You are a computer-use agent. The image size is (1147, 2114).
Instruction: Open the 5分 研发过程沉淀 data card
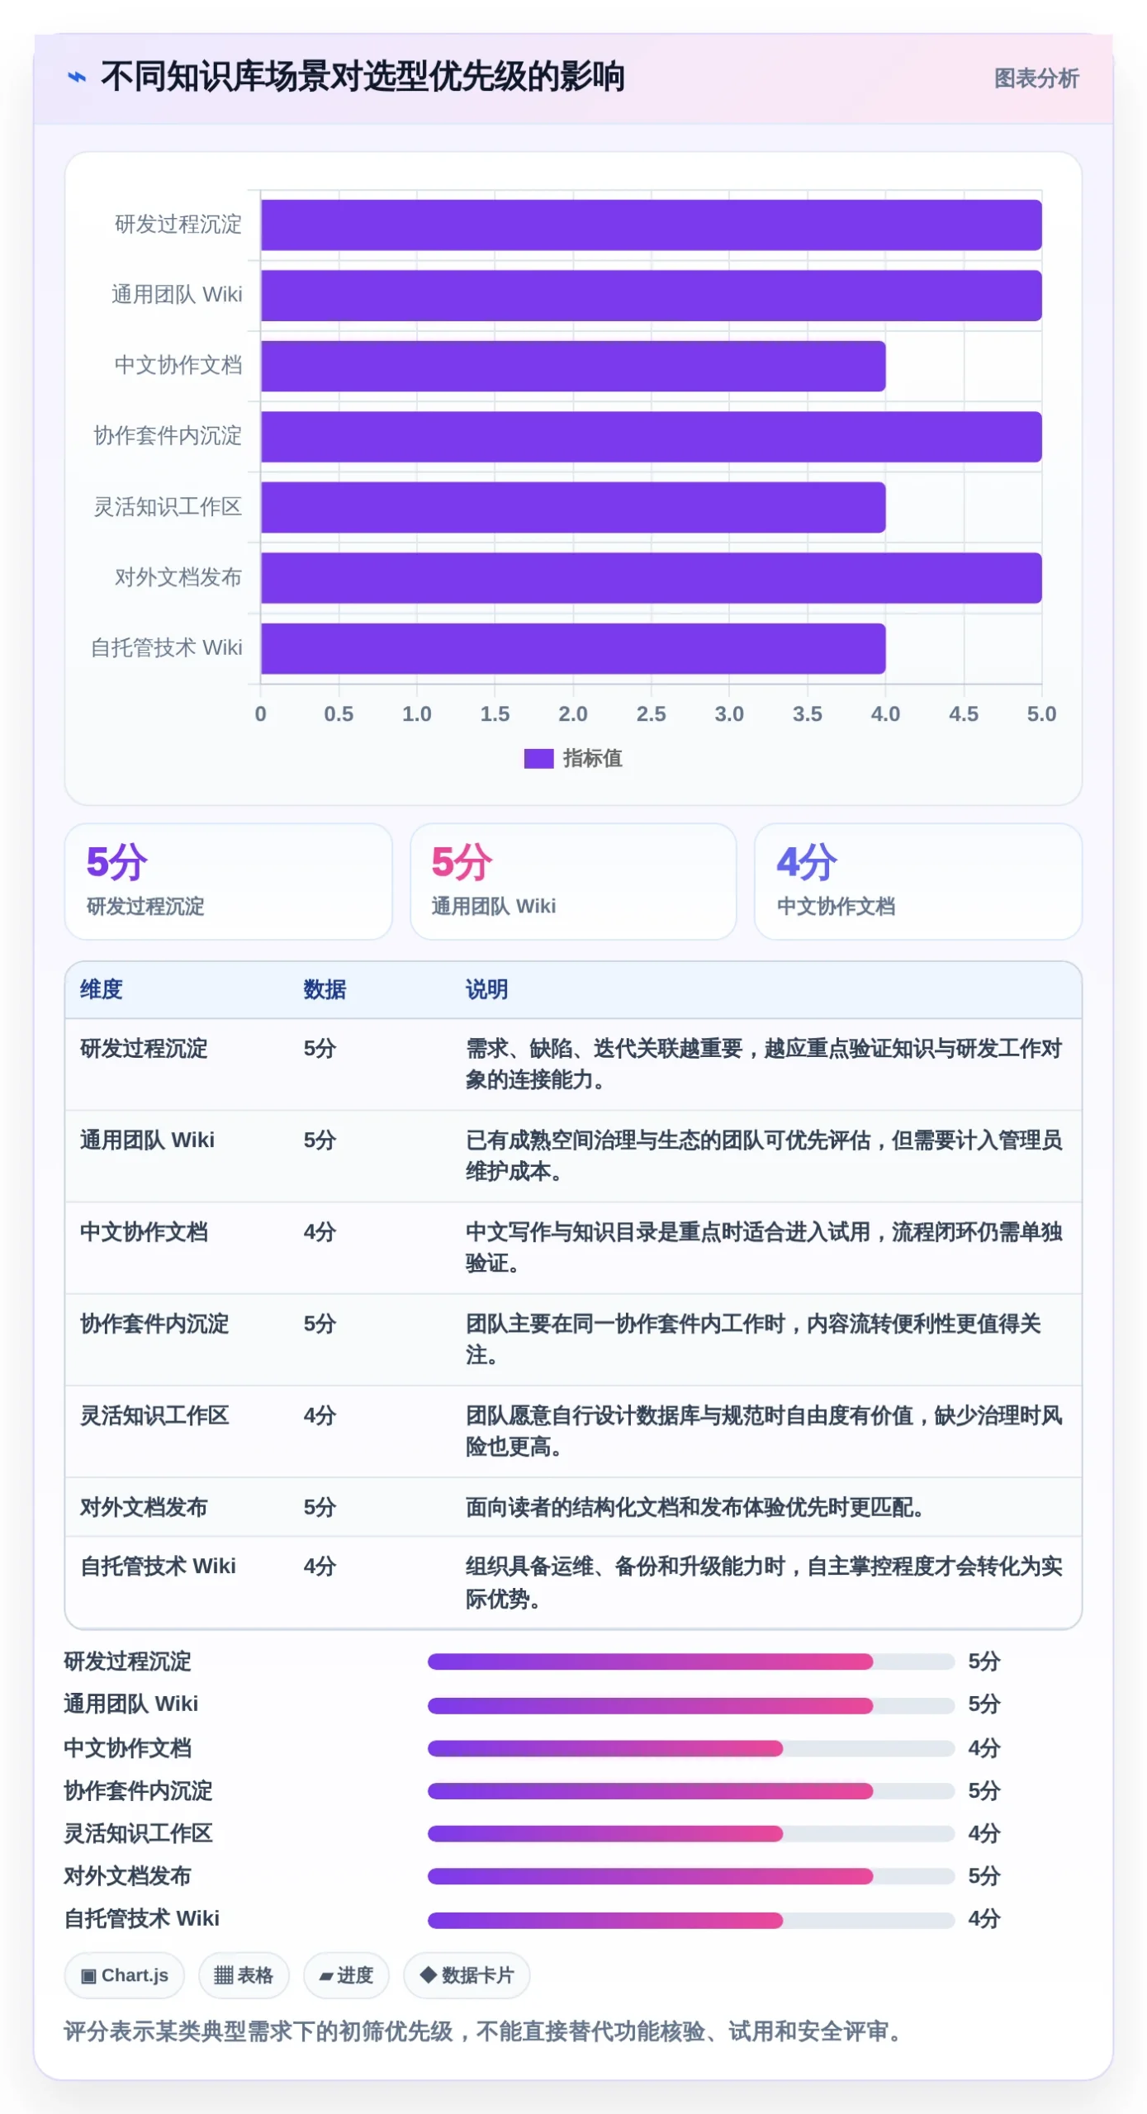pos(228,881)
